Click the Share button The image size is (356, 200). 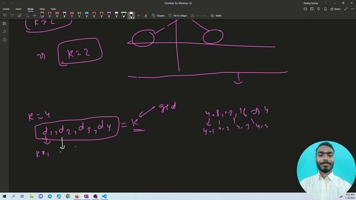(x=335, y=9)
